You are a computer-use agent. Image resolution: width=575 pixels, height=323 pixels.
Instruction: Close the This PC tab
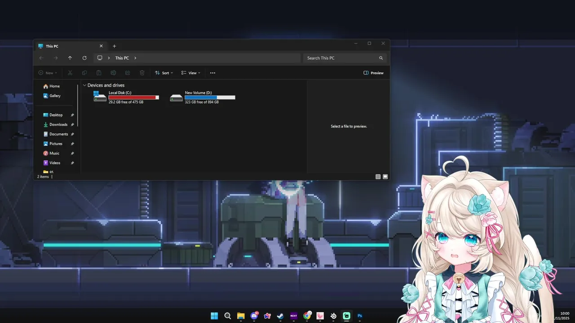[x=101, y=46]
